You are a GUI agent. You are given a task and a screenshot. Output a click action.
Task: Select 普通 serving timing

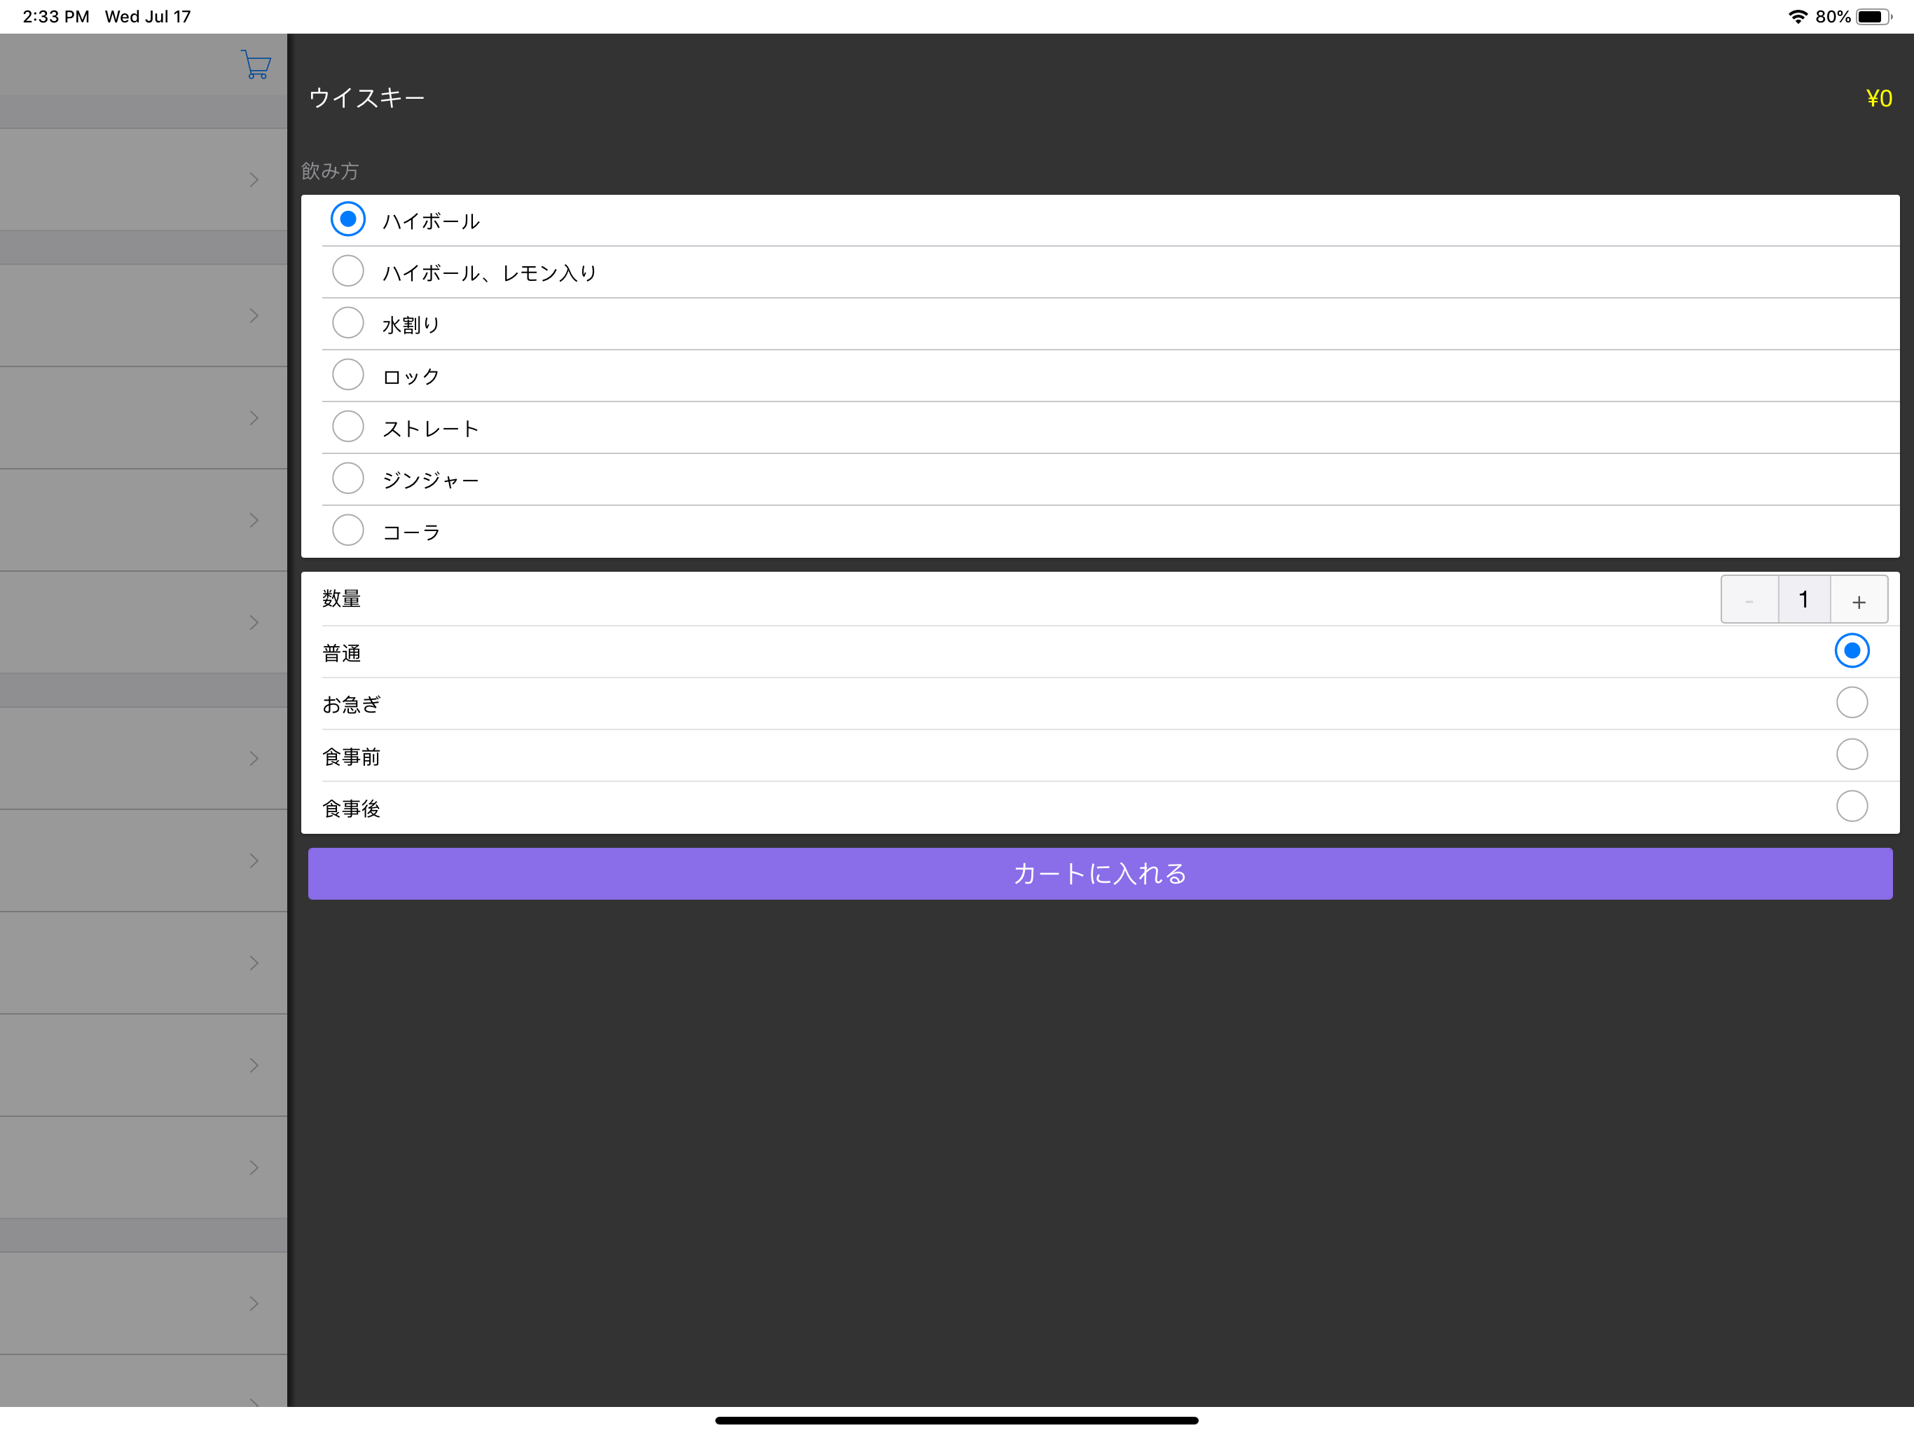point(1852,651)
